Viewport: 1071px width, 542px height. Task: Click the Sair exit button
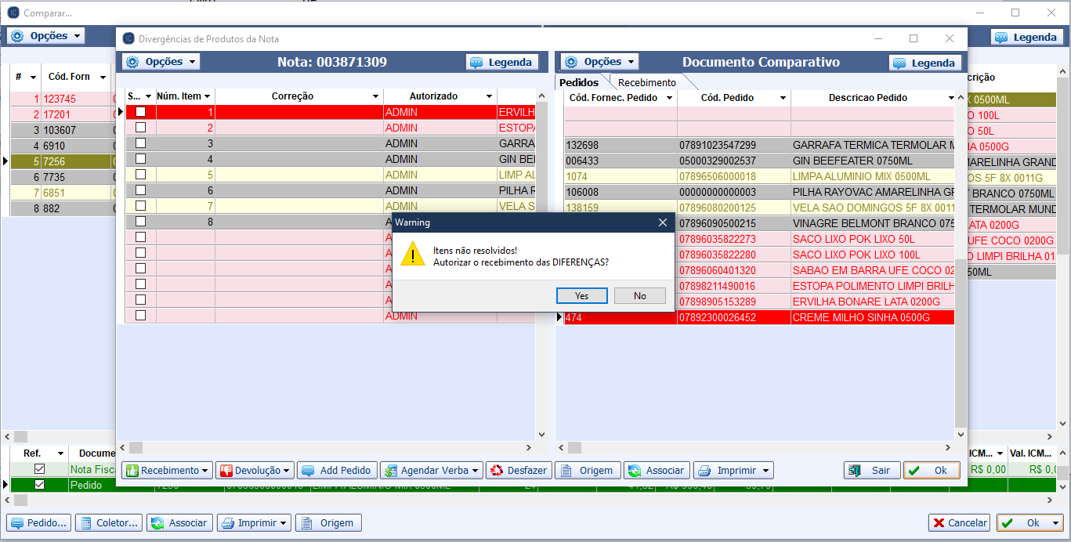pyautogui.click(x=871, y=470)
